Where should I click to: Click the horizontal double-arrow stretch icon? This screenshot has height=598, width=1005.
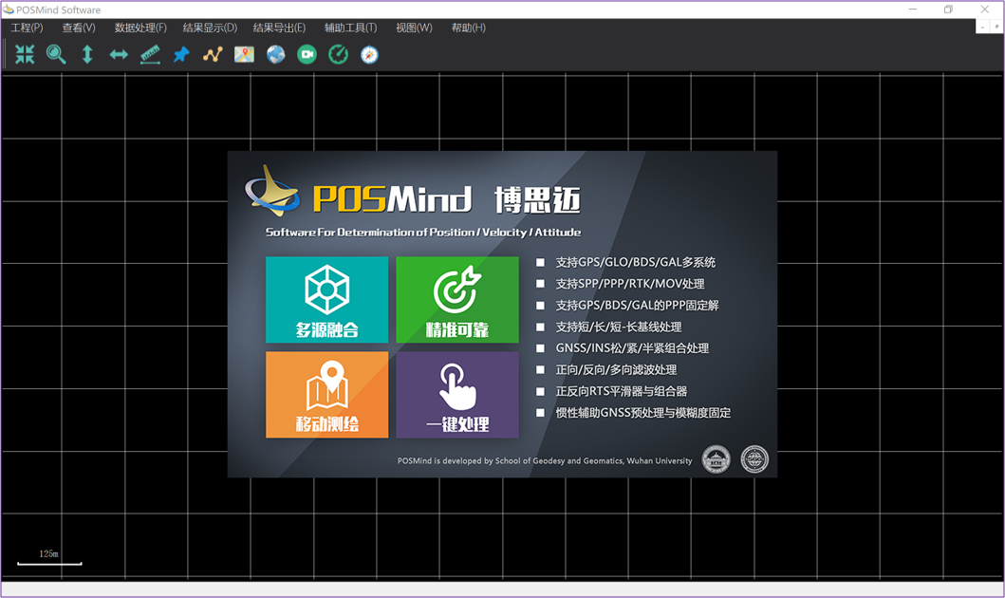119,54
